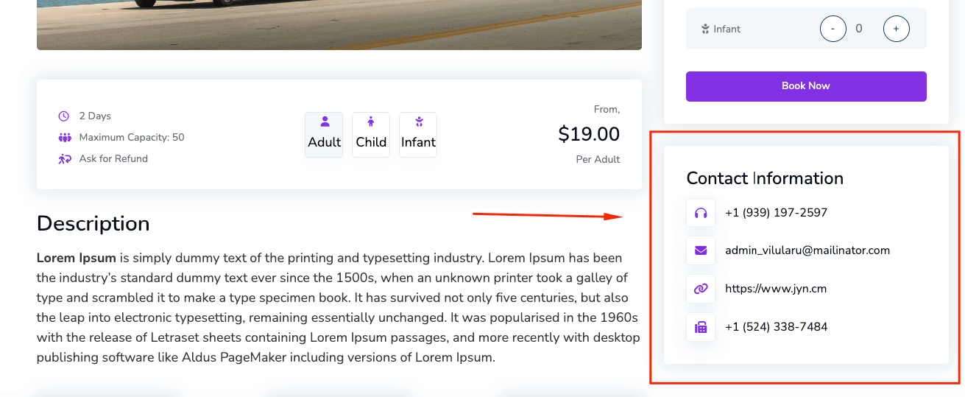Increase infant count with plus button
This screenshot has width=965, height=397.
click(x=896, y=29)
